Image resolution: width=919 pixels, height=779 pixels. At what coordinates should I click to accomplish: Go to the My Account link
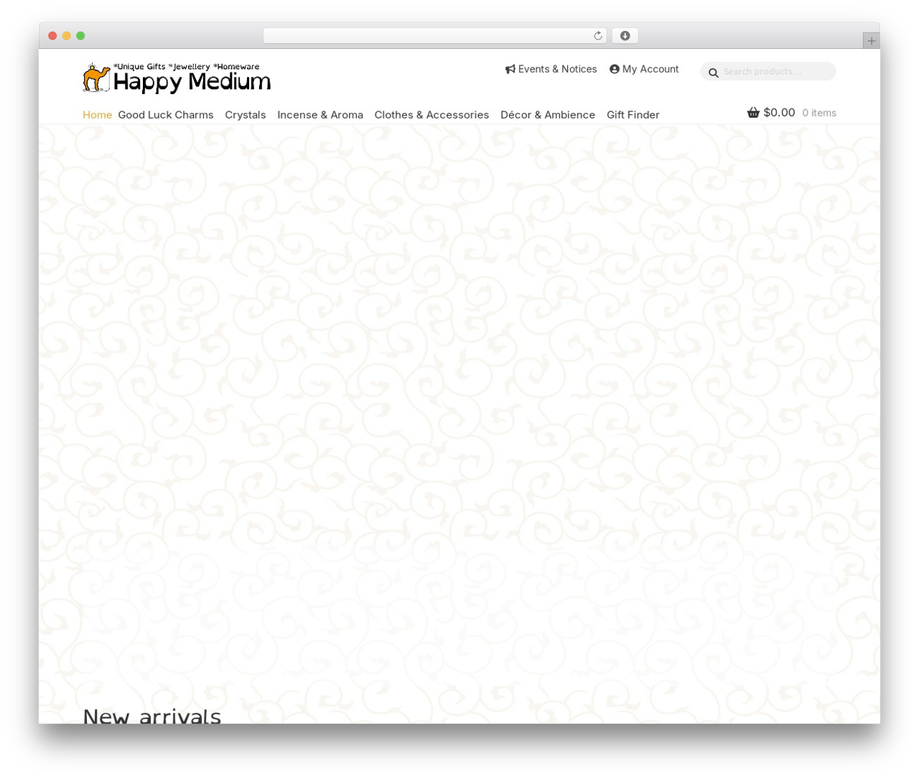(x=644, y=69)
